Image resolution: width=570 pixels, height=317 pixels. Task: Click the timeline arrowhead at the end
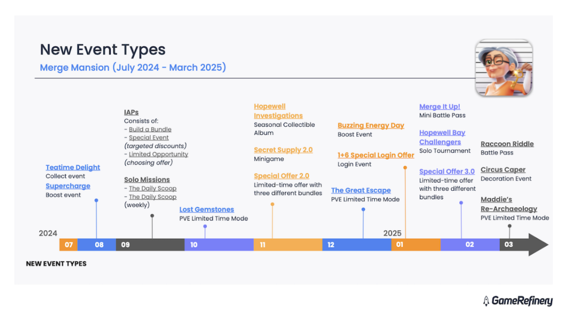538,245
